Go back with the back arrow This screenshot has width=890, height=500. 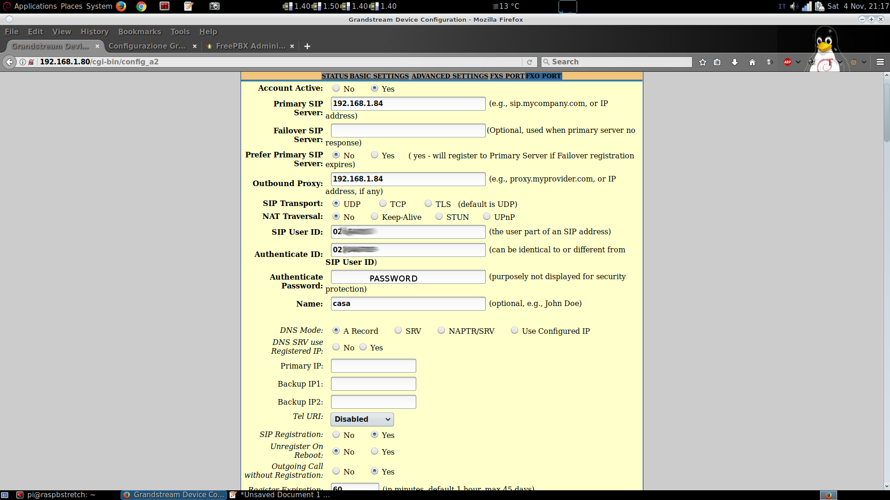9,62
